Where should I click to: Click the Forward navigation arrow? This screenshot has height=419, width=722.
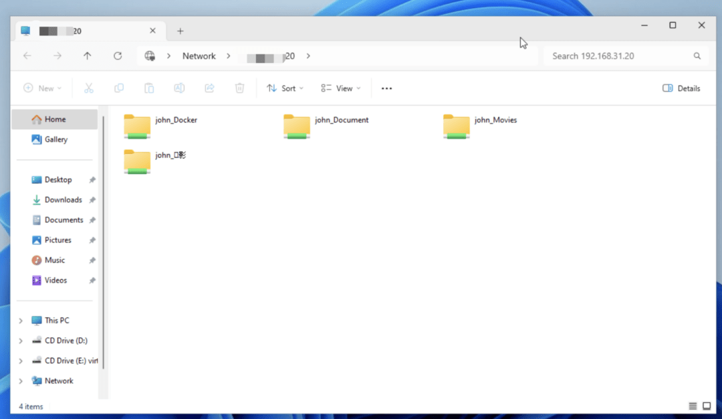[57, 56]
